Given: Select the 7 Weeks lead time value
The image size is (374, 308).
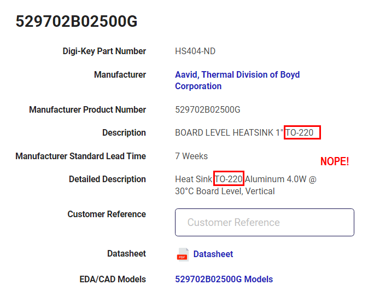Looking at the screenshot, I should coord(191,156).
